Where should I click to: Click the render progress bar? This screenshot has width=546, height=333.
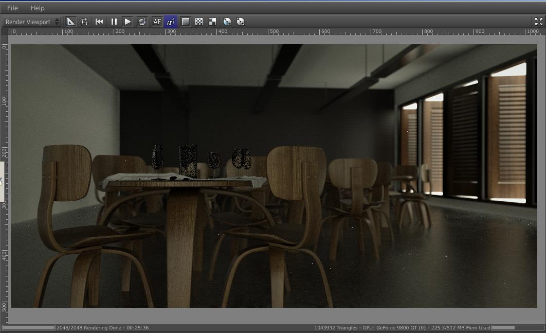pyautogui.click(x=29, y=327)
